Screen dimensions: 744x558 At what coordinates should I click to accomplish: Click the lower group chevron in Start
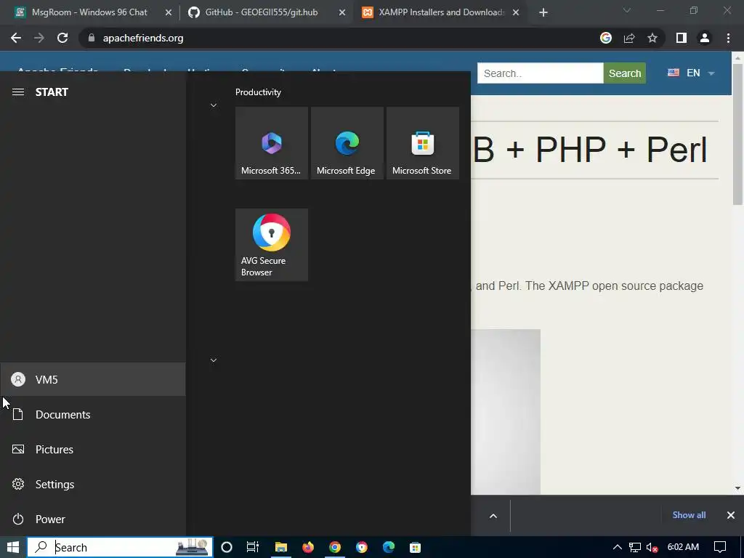(x=214, y=360)
